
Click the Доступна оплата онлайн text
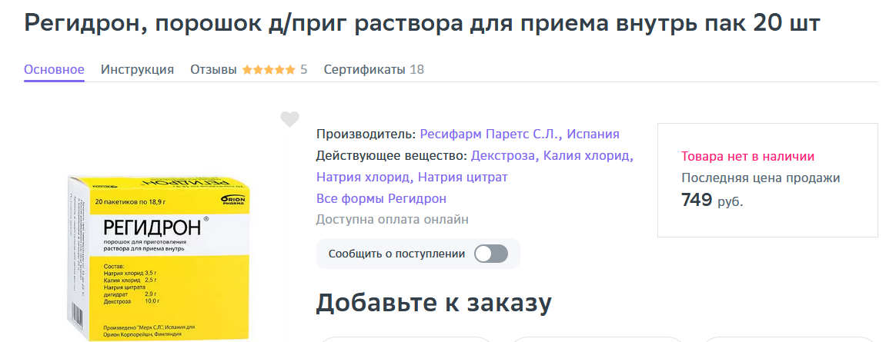[x=392, y=220]
